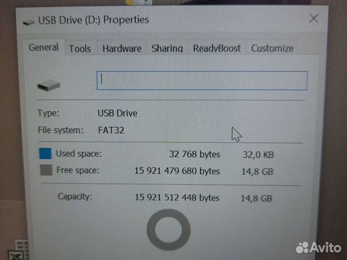Screen dimensions: 347x260
Task: Go to the Customize tab
Action: 272,49
